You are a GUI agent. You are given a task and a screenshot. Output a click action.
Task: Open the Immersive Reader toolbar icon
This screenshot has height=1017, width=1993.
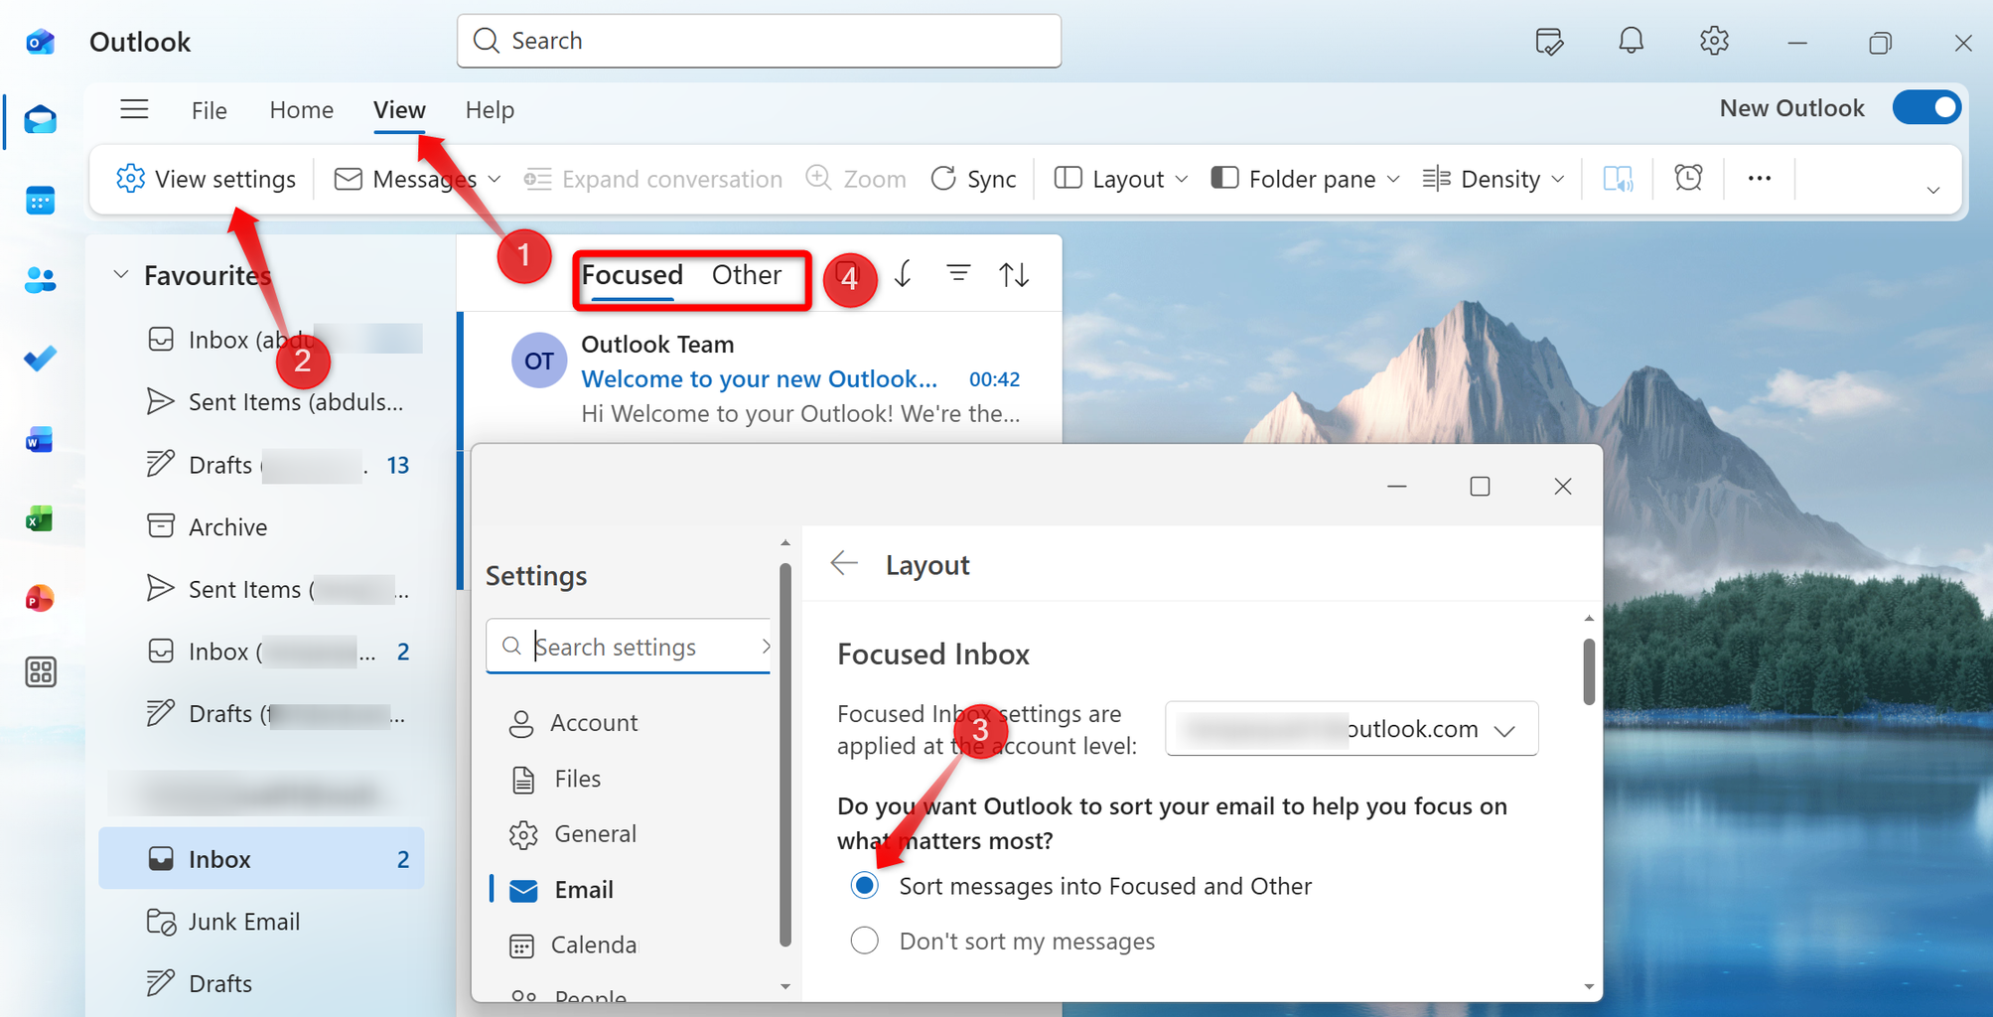point(1617,179)
